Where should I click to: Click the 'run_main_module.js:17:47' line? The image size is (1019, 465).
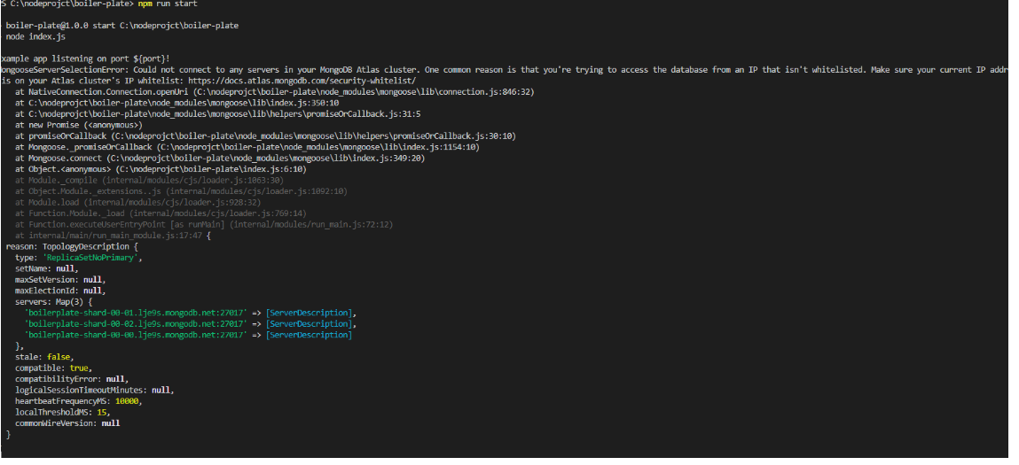[114, 236]
